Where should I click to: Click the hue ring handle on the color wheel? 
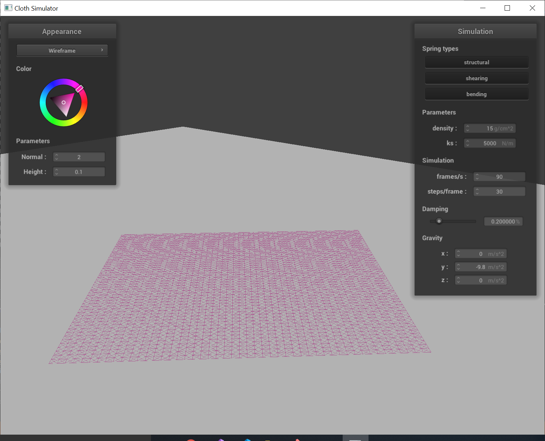click(80, 88)
